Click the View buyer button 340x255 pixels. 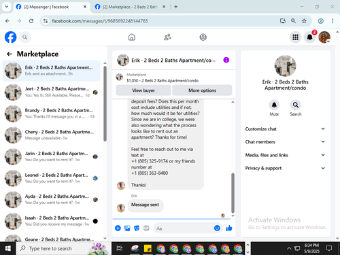coord(143,90)
